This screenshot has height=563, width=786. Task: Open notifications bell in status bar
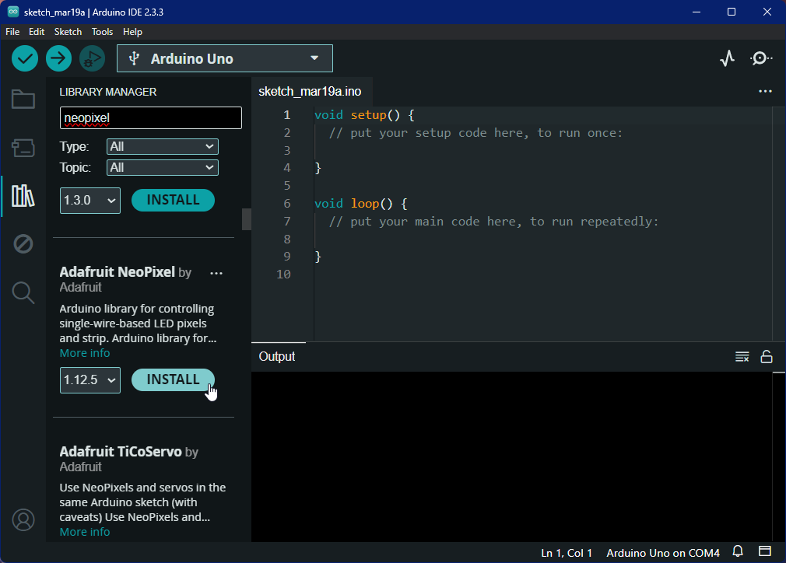coord(736,553)
